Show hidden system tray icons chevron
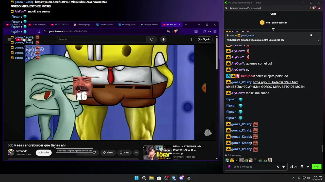325x182 pixels. 293,178
